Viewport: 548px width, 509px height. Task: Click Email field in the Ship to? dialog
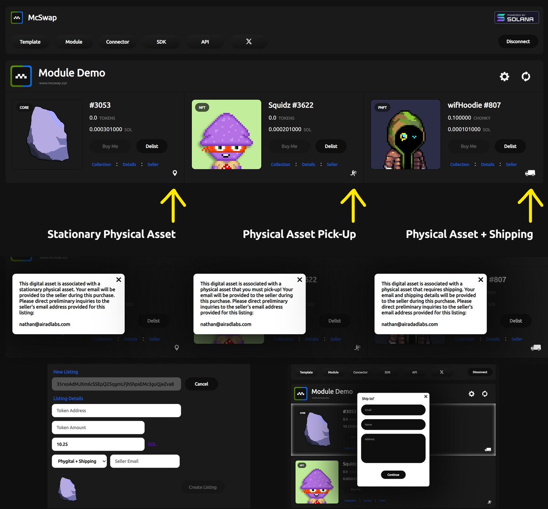393,410
